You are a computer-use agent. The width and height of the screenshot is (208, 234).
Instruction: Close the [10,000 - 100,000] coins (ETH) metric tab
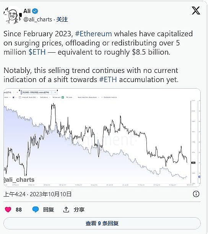[x=55, y=92]
